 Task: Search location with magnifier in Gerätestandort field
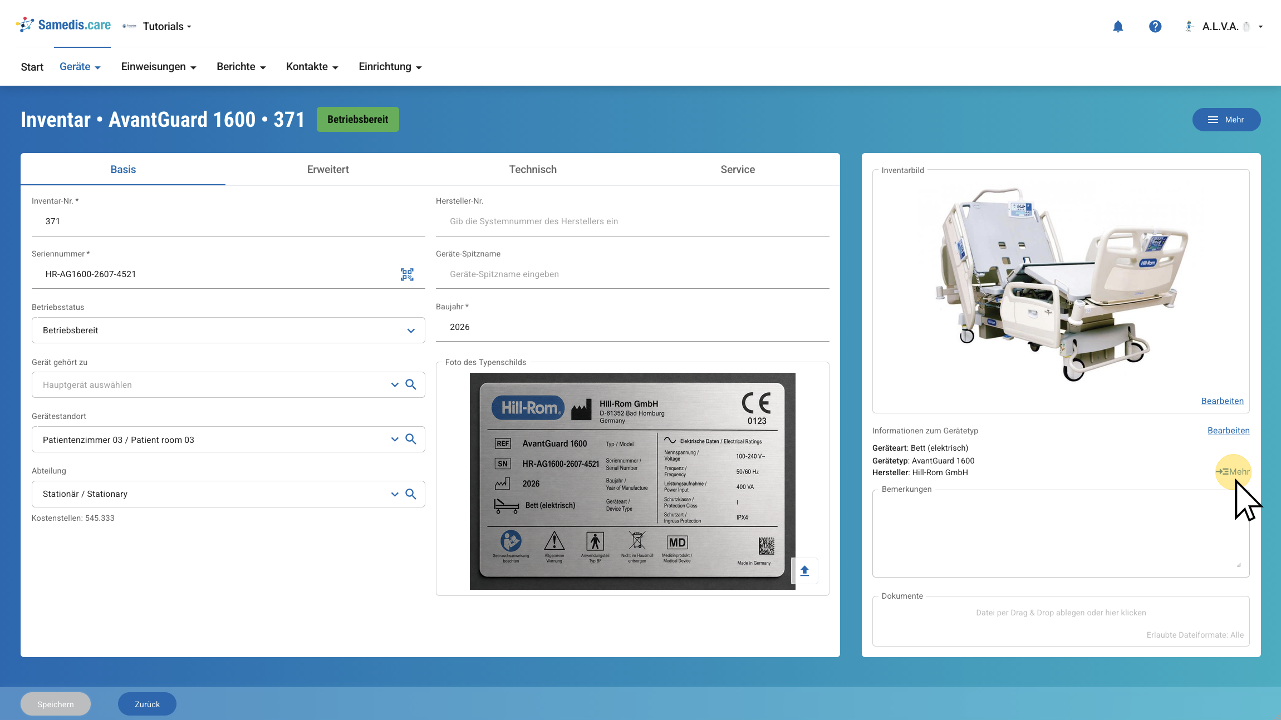tap(411, 439)
